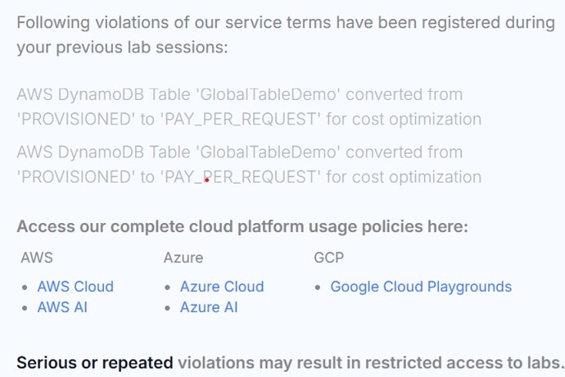Follow the Azure AI link

210,307
